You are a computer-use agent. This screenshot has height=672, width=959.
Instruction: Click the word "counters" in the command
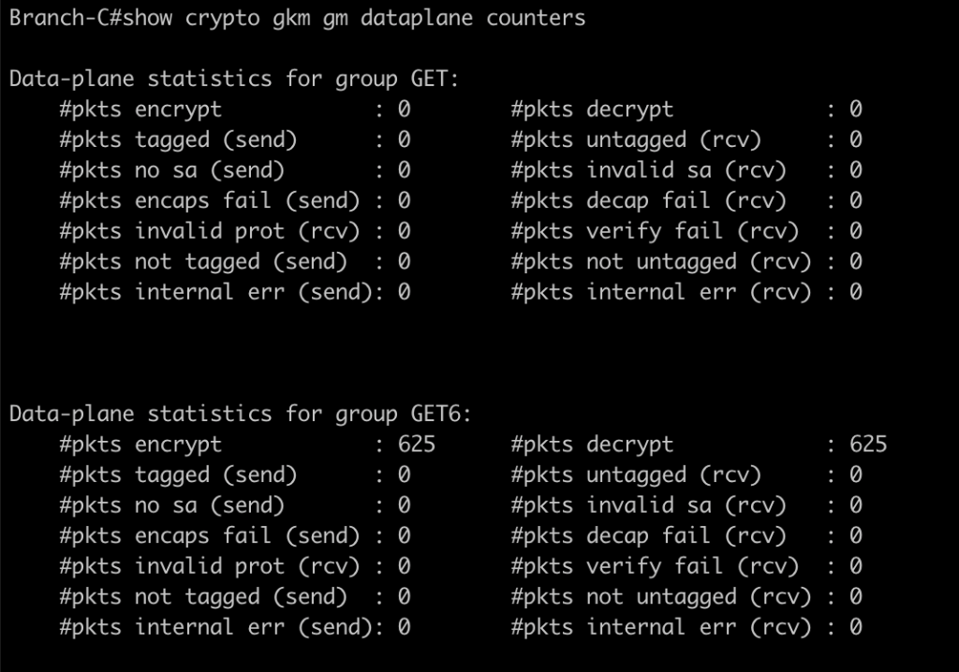pyautogui.click(x=536, y=18)
